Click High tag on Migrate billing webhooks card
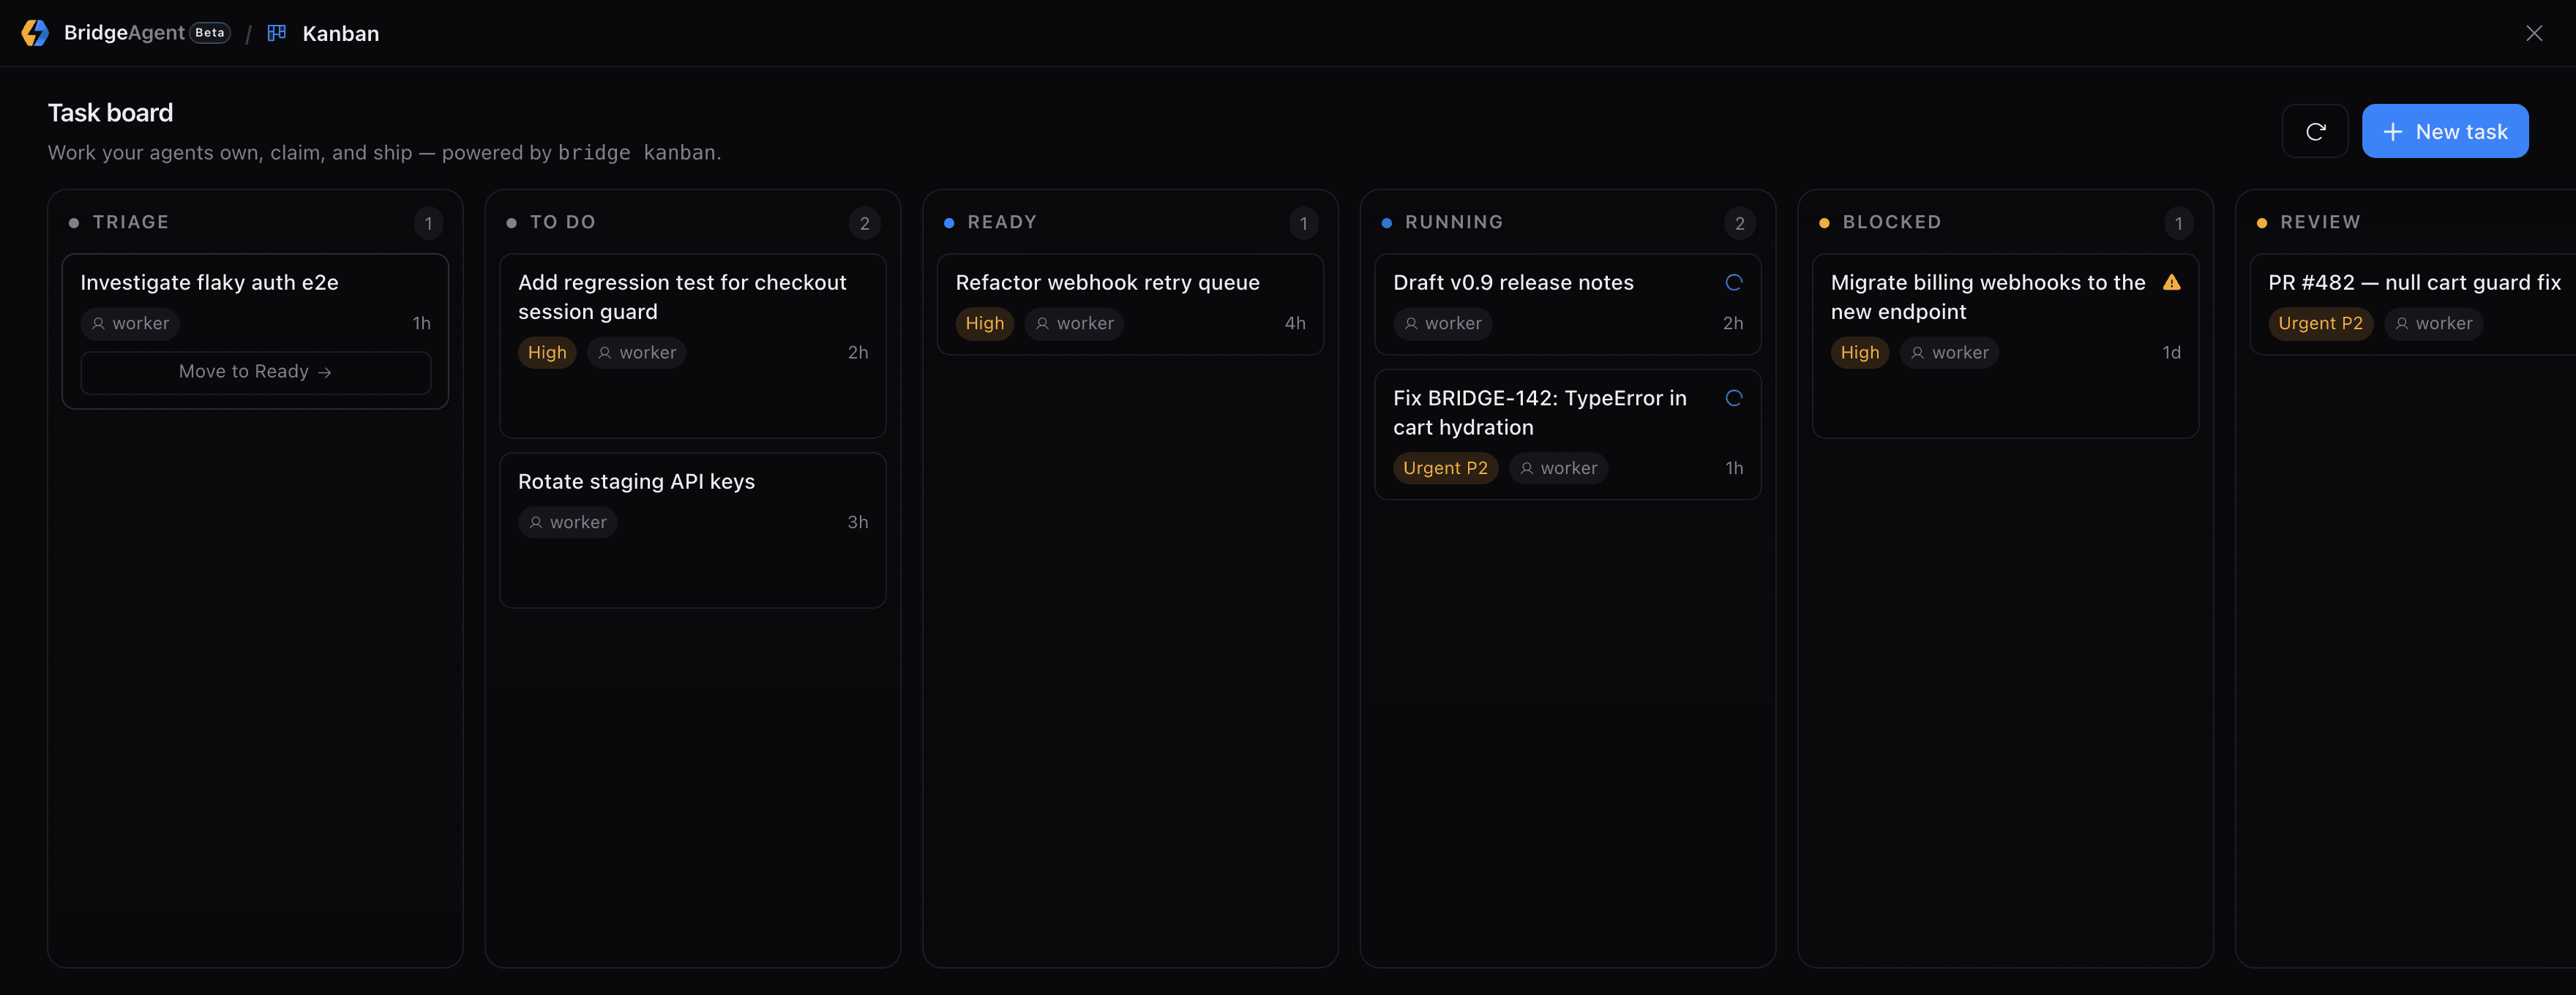Image resolution: width=2576 pixels, height=995 pixels. [1860, 353]
